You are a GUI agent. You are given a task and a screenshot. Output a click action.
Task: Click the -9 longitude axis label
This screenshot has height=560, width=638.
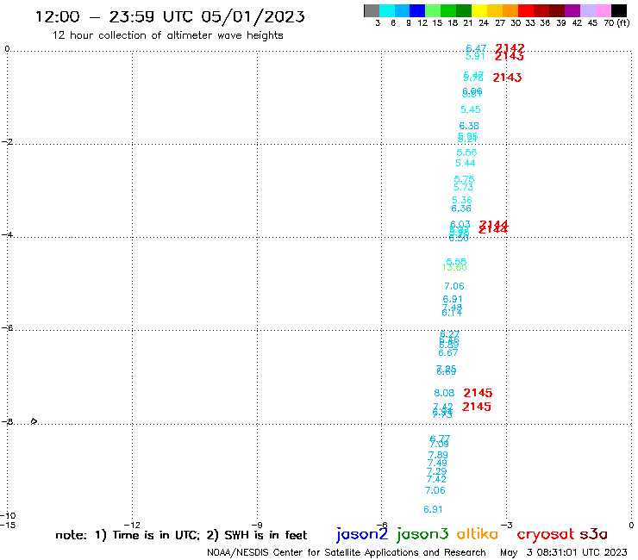pos(257,525)
